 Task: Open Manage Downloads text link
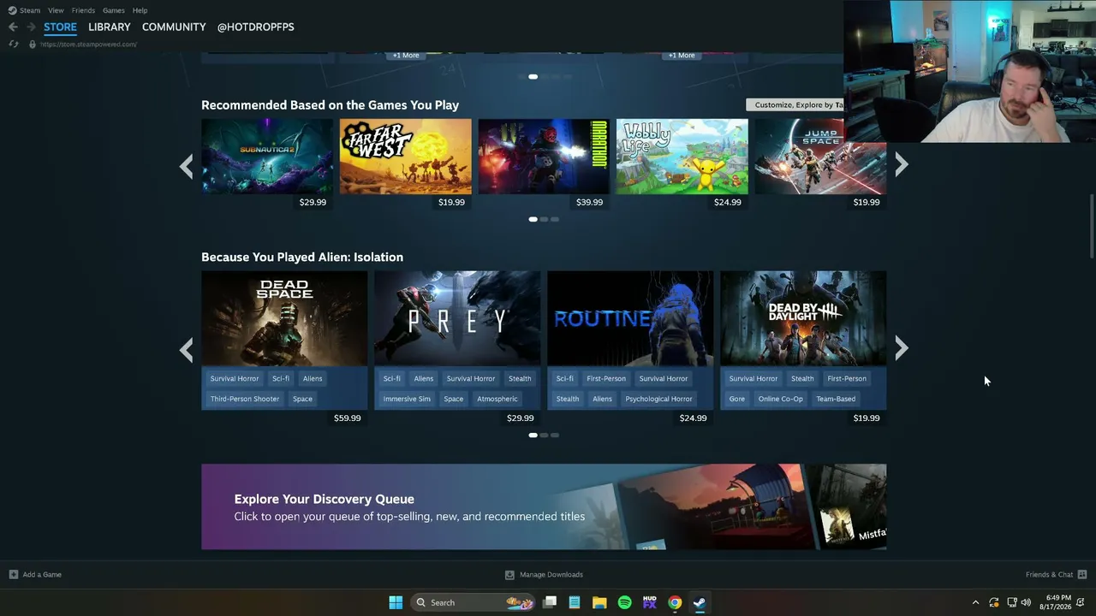(551, 575)
